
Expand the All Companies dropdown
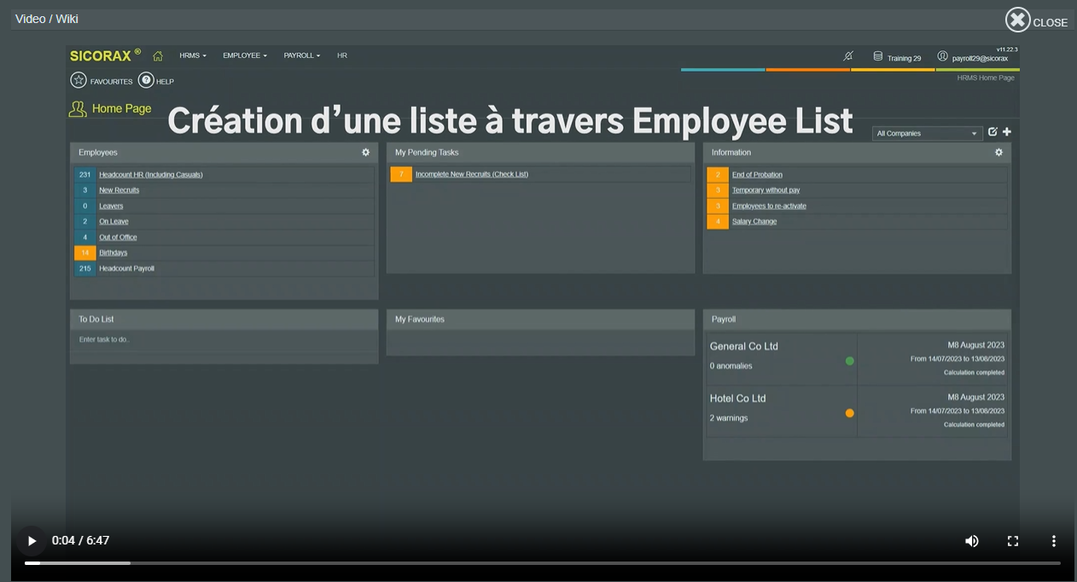(927, 134)
